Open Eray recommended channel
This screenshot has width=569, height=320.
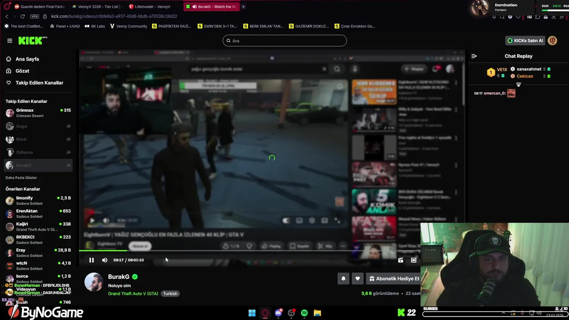[38, 253]
